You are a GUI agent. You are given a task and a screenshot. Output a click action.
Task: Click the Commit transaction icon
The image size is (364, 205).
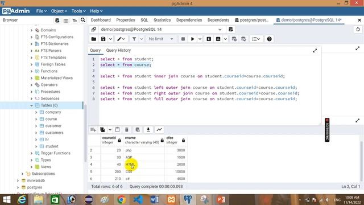pos(234,39)
